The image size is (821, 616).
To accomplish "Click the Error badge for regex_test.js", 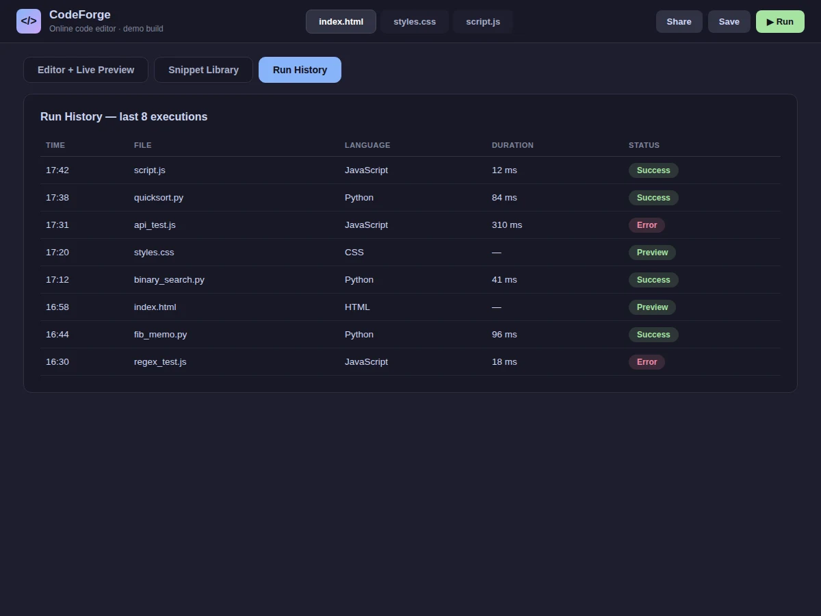I will pos(647,362).
